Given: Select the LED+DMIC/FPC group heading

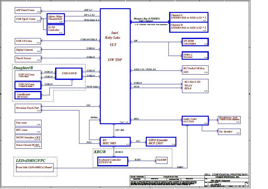Looking at the screenshot, I should [31, 161].
